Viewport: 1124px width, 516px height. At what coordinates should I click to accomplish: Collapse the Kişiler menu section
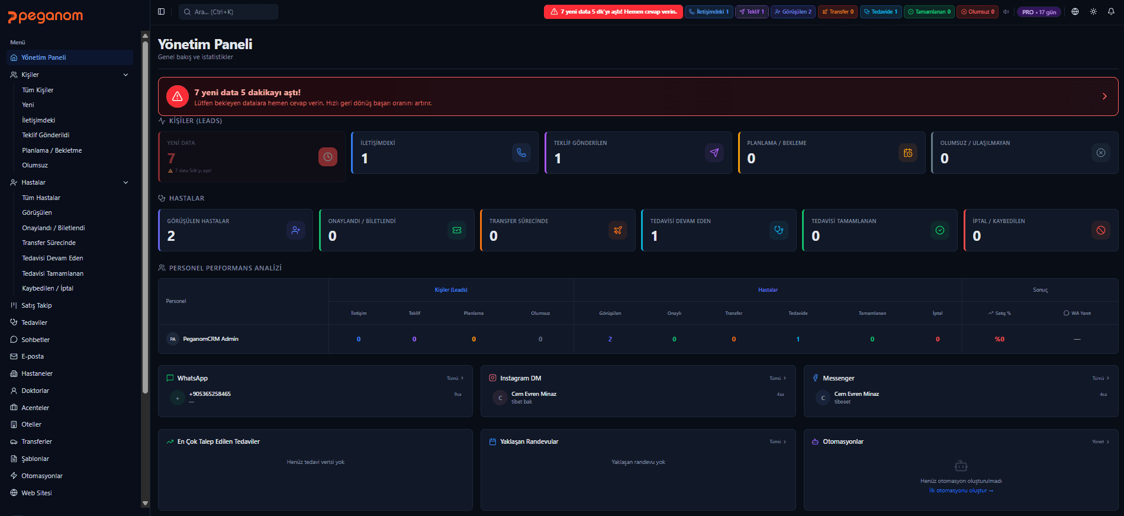tap(125, 75)
